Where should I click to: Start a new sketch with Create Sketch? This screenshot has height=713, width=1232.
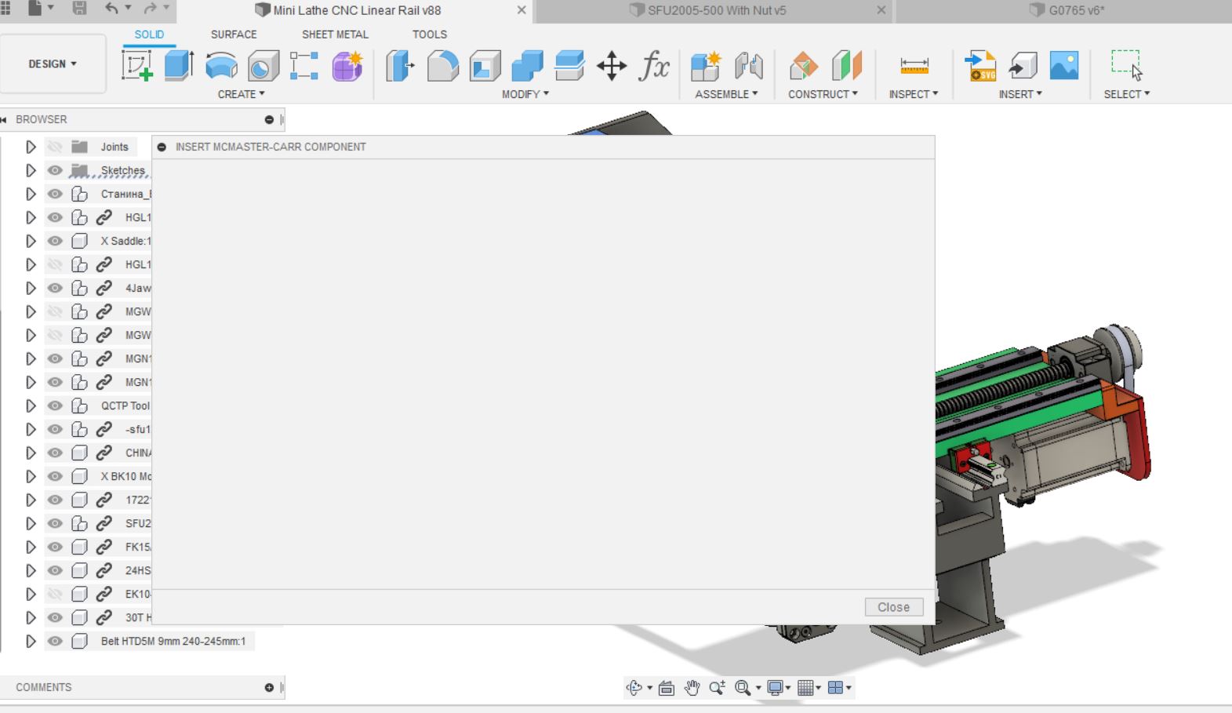pyautogui.click(x=137, y=66)
